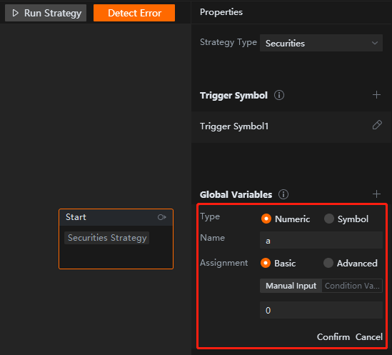
Task: Click the Start node output connector icon
Action: (x=162, y=217)
